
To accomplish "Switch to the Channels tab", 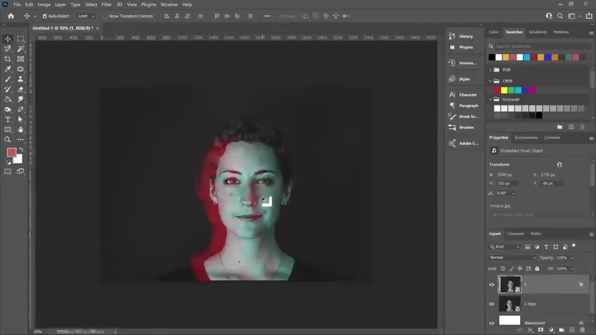I will pyautogui.click(x=515, y=234).
